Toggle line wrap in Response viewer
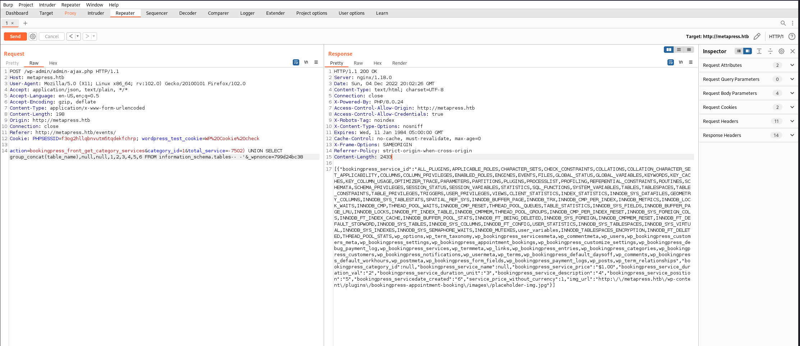This screenshot has width=800, height=346. tap(671, 62)
